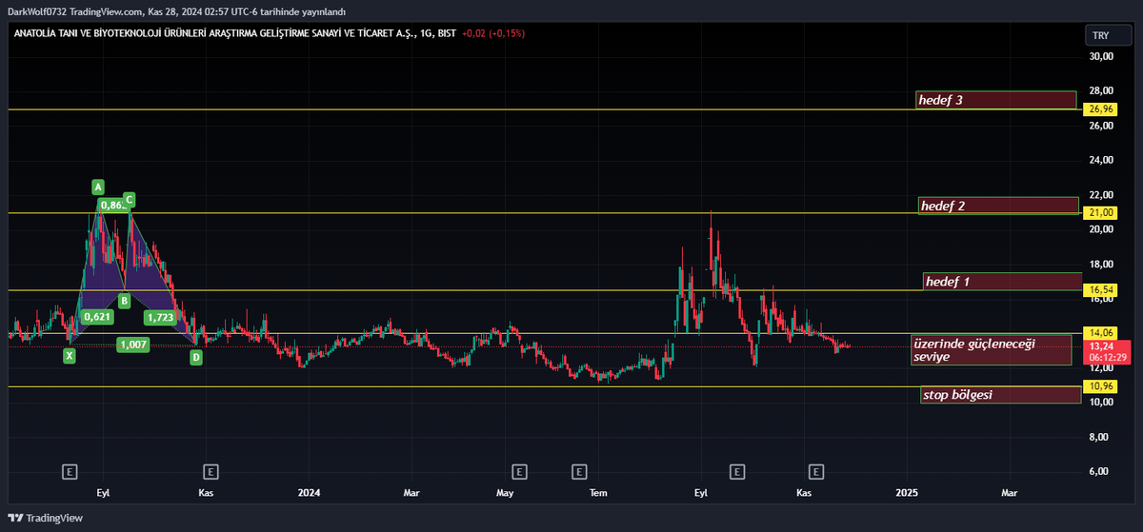This screenshot has height=532, width=1143.
Task: Click the DarkWolf0732 author name
Action: [37, 11]
